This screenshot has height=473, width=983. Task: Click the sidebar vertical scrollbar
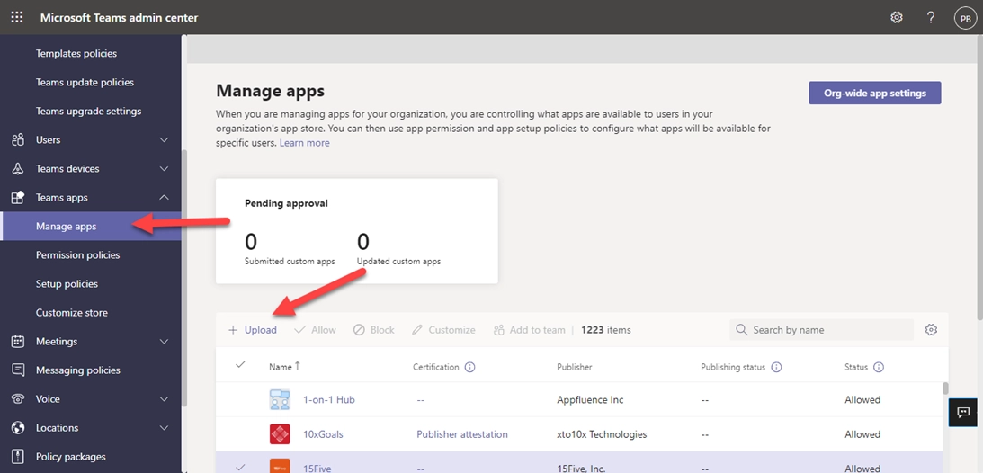(184, 279)
